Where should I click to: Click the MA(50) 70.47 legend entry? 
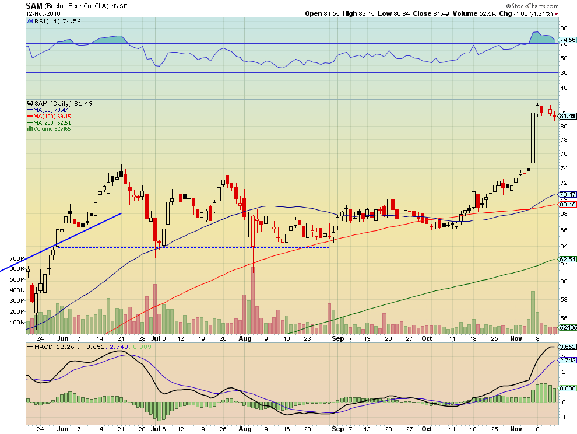(x=50, y=110)
